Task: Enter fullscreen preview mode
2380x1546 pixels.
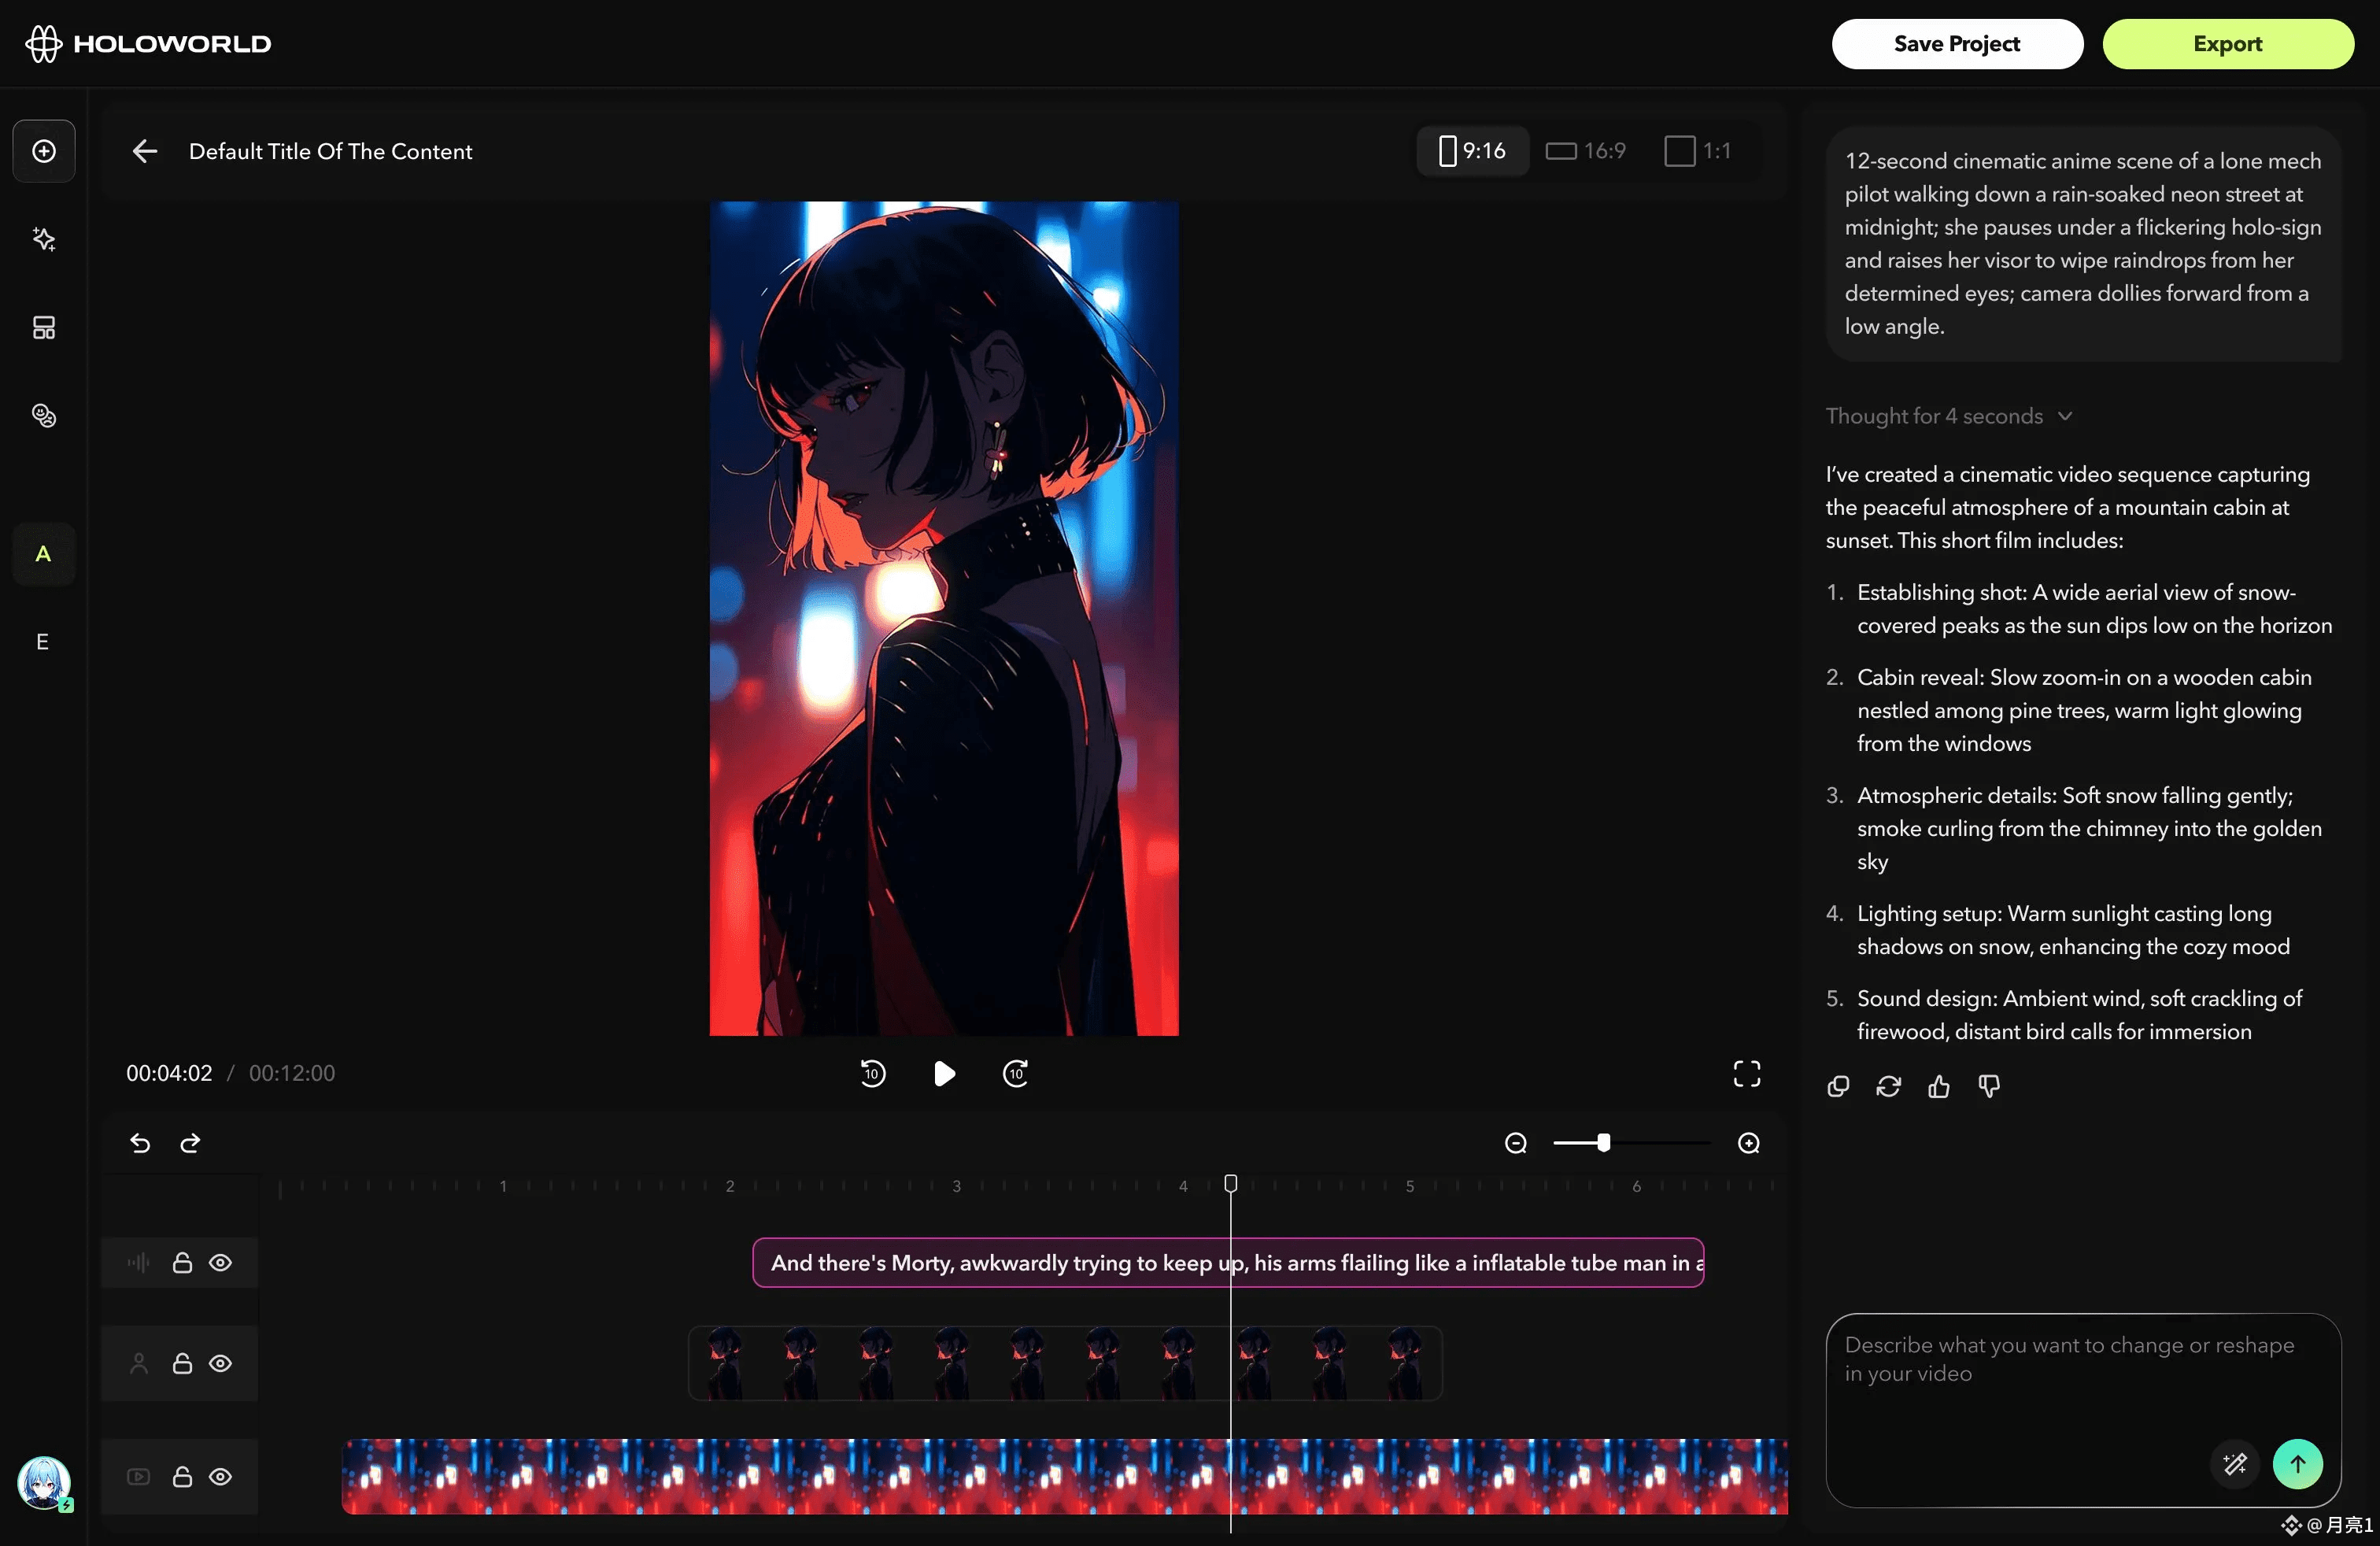Action: pyautogui.click(x=1746, y=1073)
